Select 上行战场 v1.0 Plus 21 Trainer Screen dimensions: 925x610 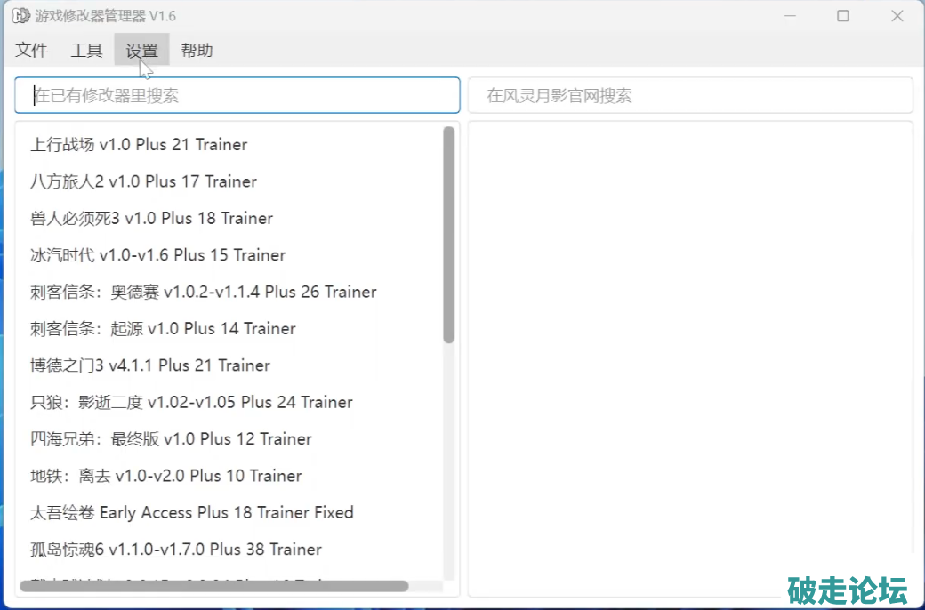pyautogui.click(x=139, y=145)
